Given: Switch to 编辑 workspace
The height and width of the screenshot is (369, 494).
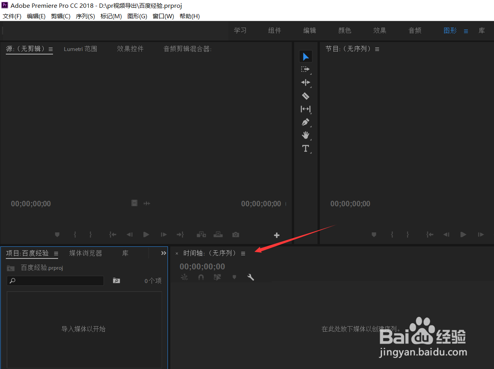Looking at the screenshot, I should [310, 30].
